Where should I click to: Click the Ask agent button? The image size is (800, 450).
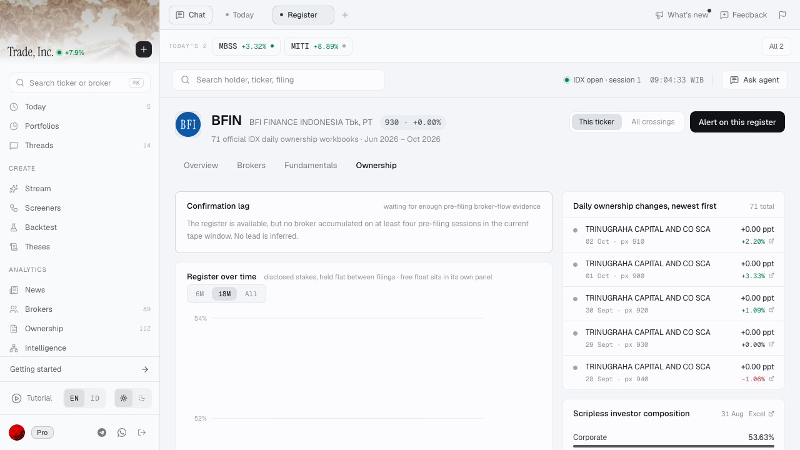click(x=754, y=80)
